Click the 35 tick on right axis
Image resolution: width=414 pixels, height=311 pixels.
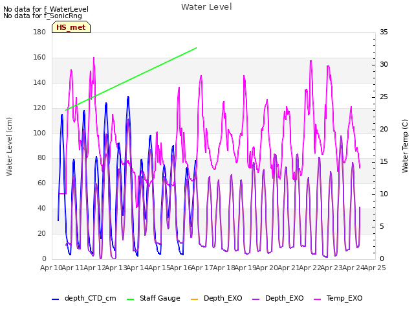(384, 32)
